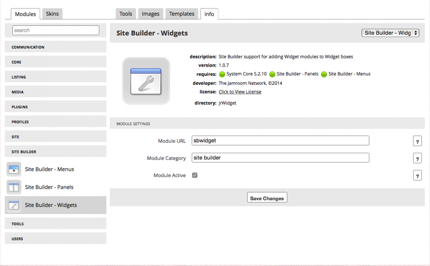Open the Click to View License link
The height and width of the screenshot is (266, 430).
(x=240, y=92)
